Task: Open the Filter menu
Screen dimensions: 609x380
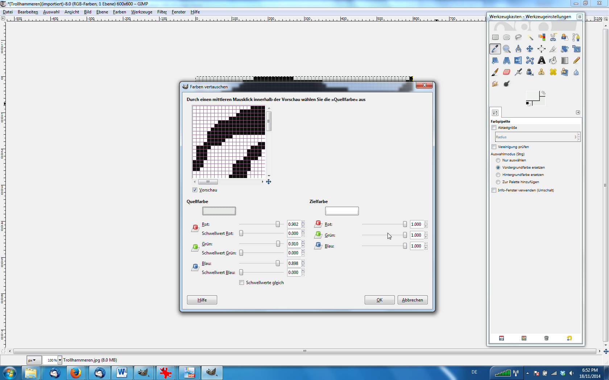Action: [162, 12]
